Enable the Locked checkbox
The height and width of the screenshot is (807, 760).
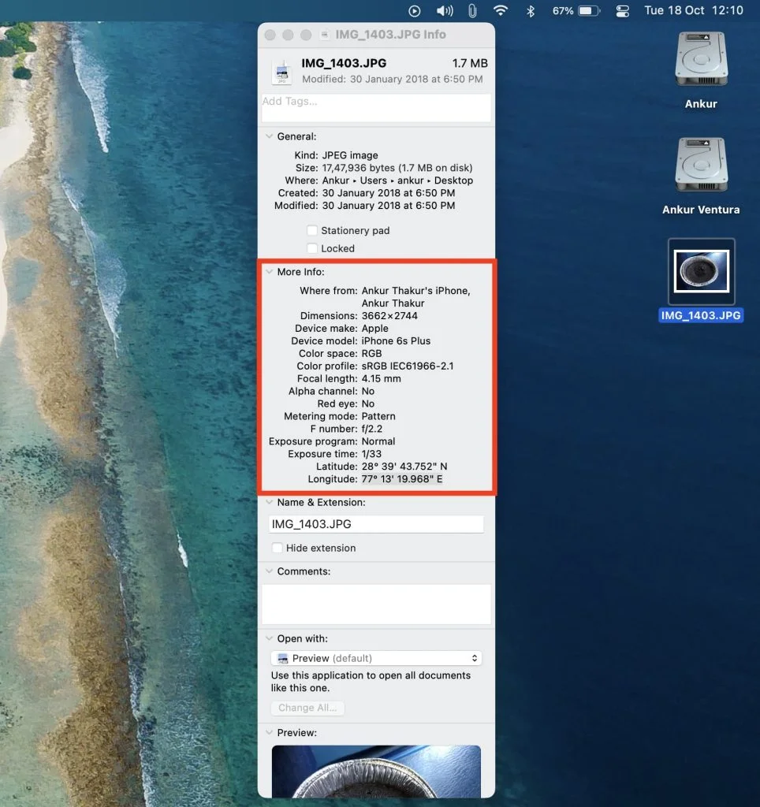coord(312,248)
